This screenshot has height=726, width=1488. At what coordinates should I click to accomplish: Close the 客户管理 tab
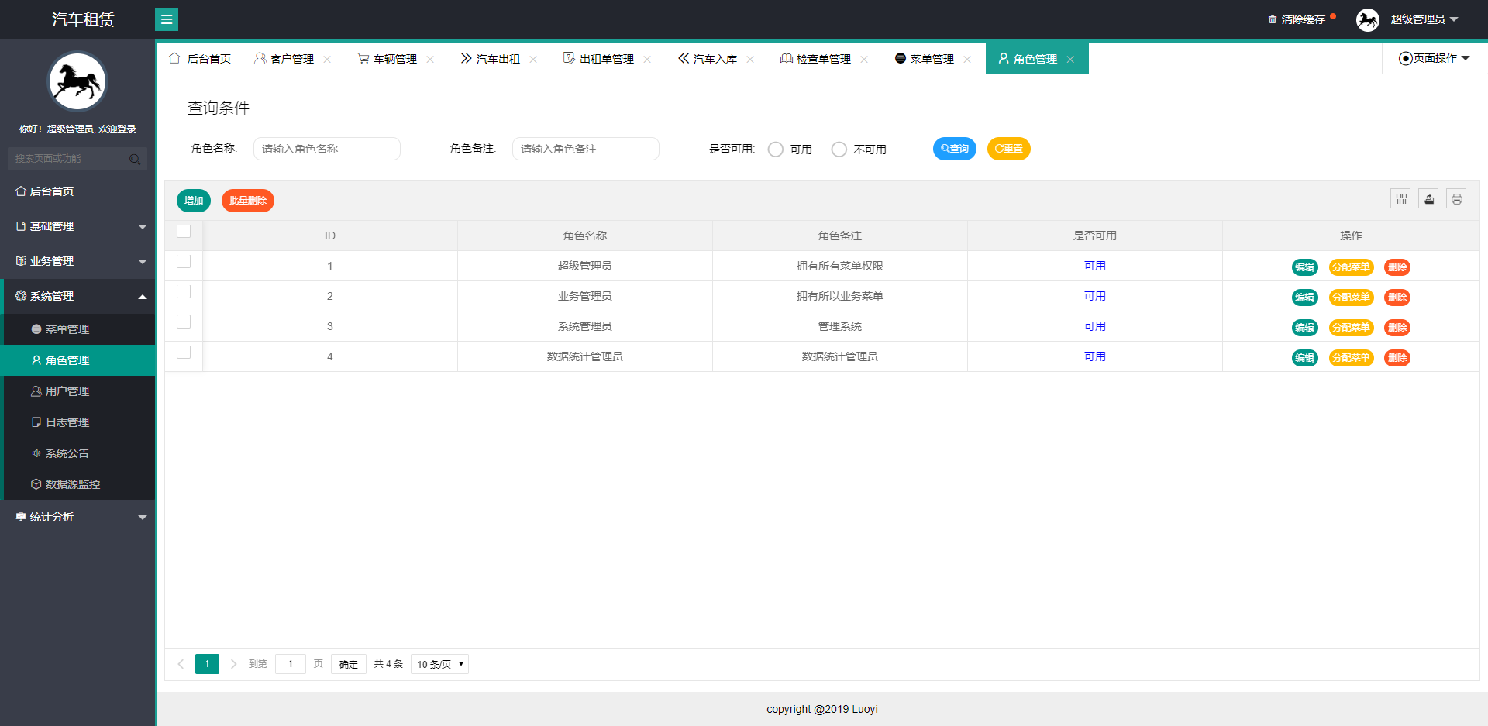pos(327,59)
